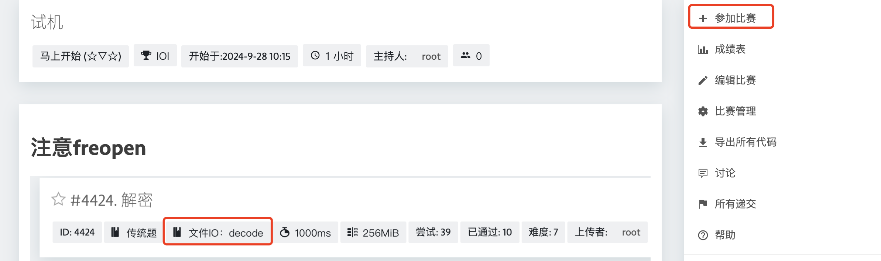881x261 pixels.
Task: Click the plus icon beside 参加比赛
Action: [x=703, y=18]
